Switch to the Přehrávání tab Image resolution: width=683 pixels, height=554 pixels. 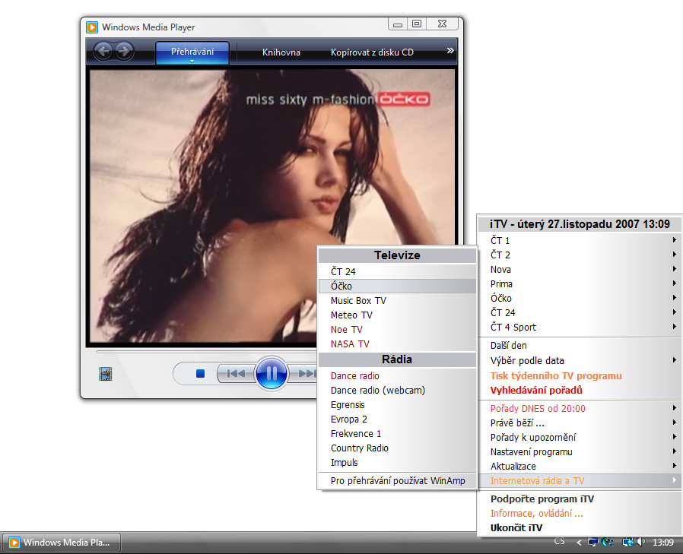192,52
